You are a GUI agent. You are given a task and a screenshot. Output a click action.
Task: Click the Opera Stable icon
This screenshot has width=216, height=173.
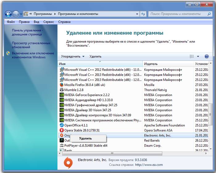[x=62, y=130]
